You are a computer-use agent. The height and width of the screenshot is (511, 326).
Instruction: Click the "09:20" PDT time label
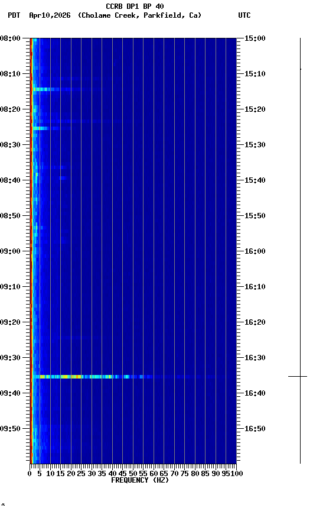(x=10, y=322)
